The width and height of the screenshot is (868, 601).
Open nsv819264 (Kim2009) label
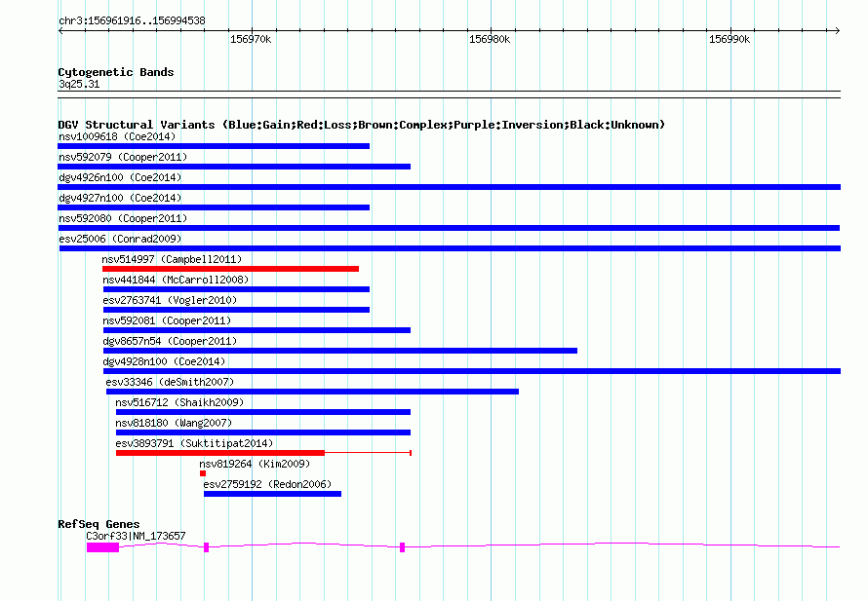(255, 464)
